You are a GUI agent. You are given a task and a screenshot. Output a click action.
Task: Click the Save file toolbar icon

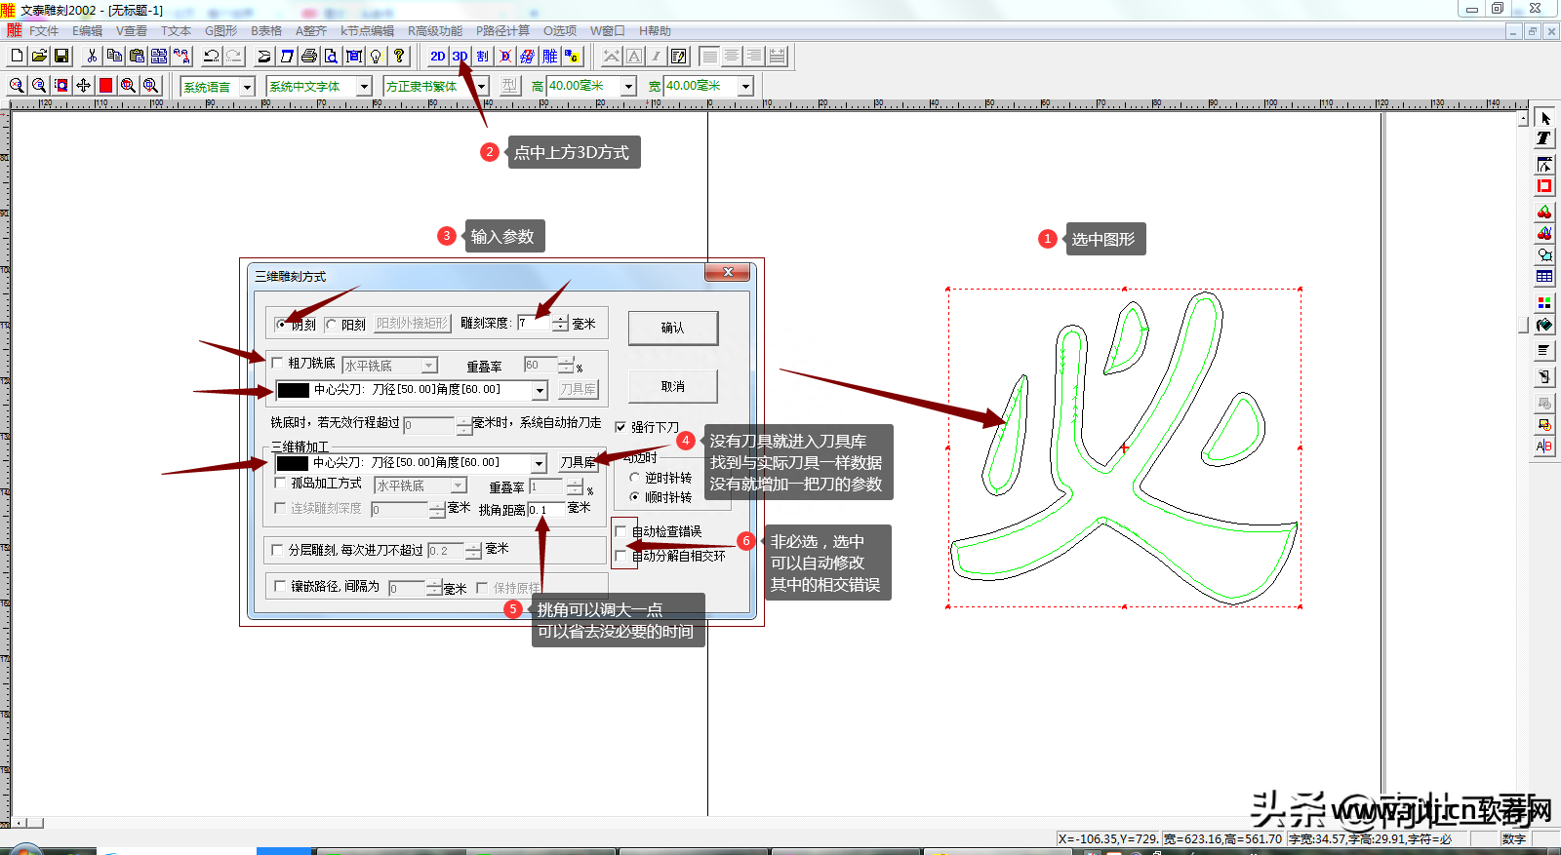[x=61, y=57]
